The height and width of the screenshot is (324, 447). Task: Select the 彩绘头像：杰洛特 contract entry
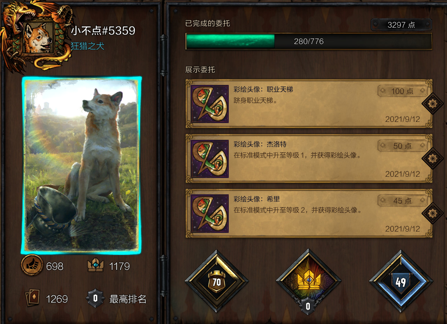coord(309,158)
